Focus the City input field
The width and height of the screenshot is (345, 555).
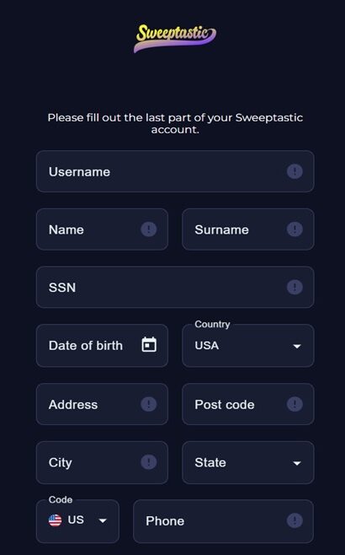click(x=102, y=462)
